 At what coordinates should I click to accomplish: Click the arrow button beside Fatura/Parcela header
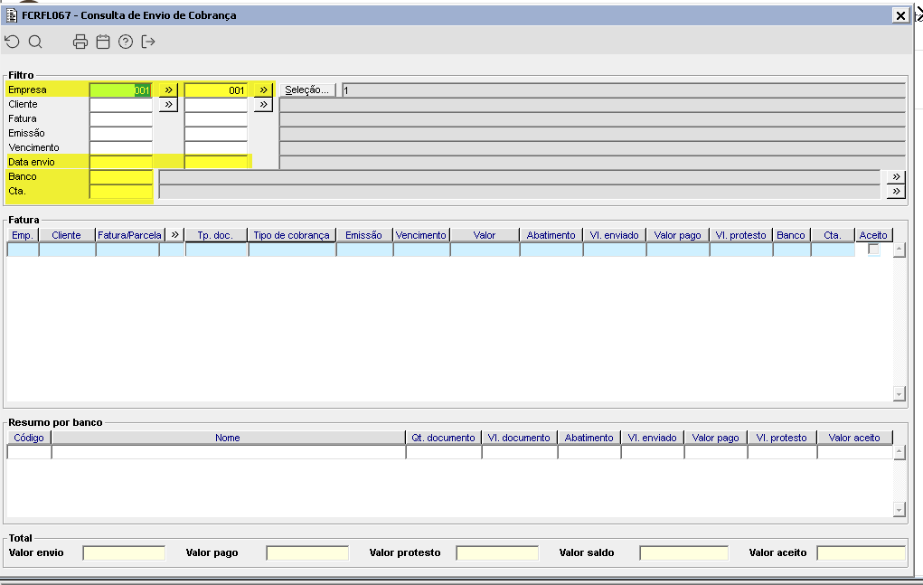coord(174,235)
